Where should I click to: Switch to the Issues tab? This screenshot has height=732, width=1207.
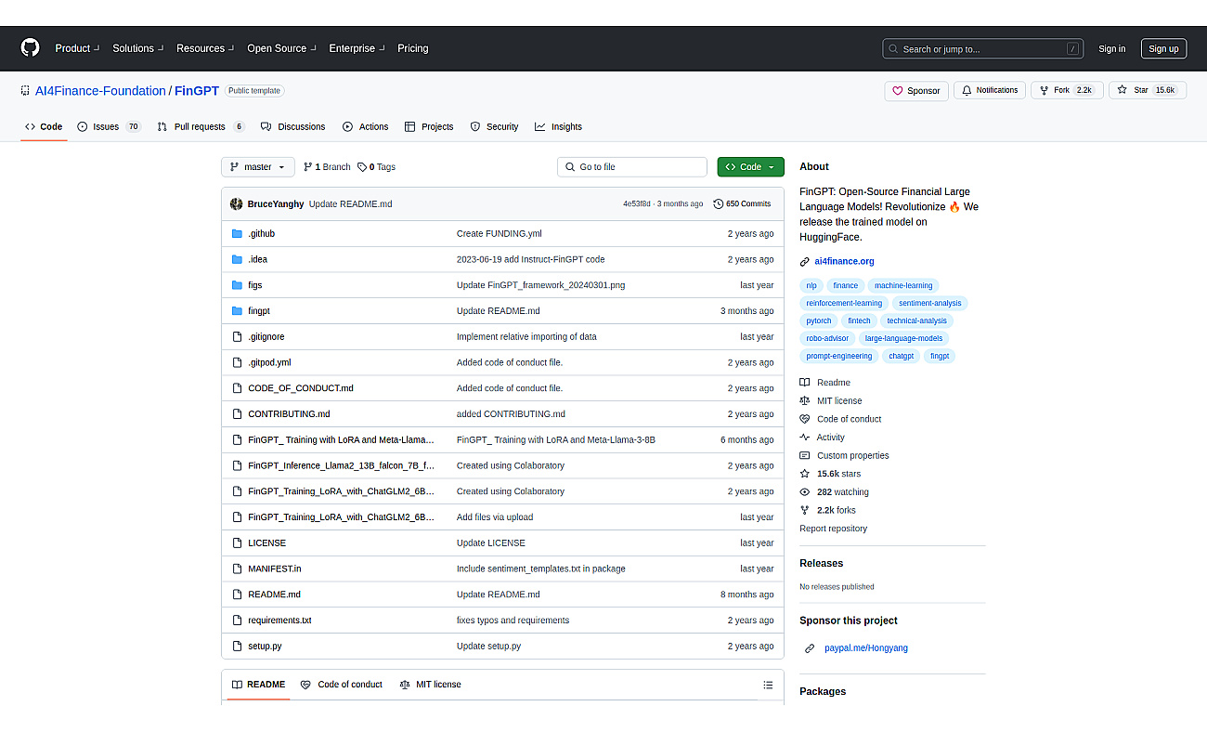click(x=110, y=126)
